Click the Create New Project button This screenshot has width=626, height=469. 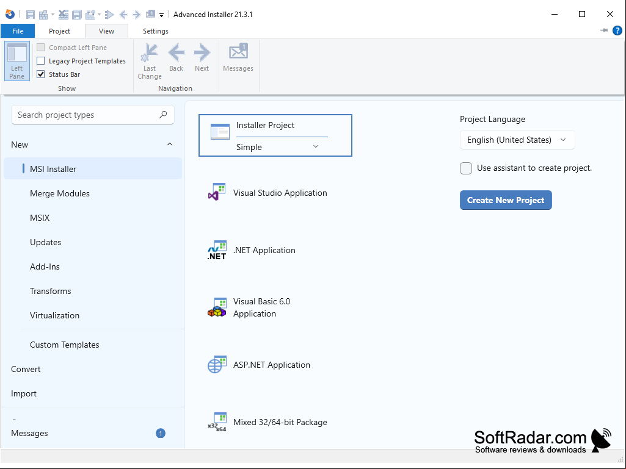(x=506, y=200)
